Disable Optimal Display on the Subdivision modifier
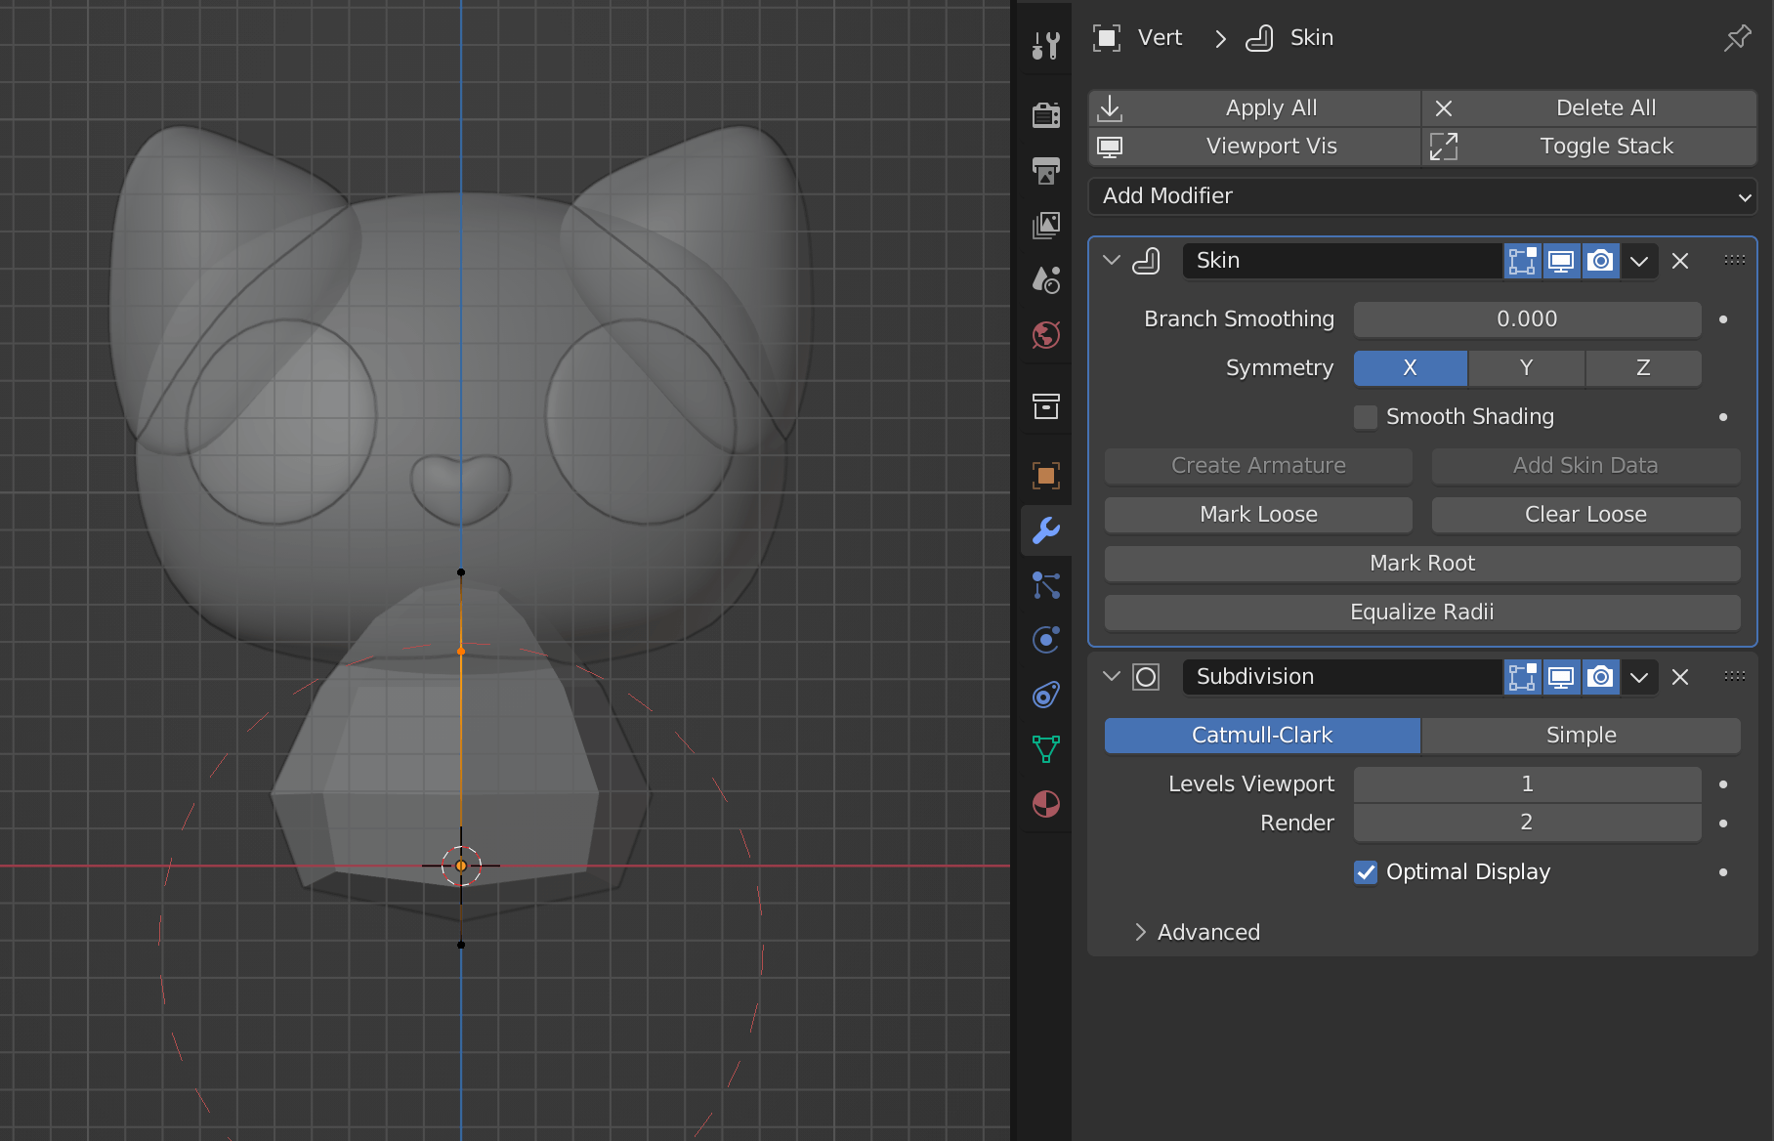Viewport: 1774px width, 1141px height. tap(1365, 872)
